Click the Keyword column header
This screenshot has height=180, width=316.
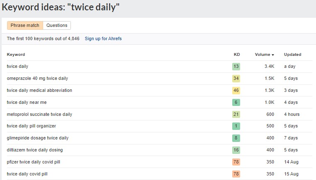point(16,55)
